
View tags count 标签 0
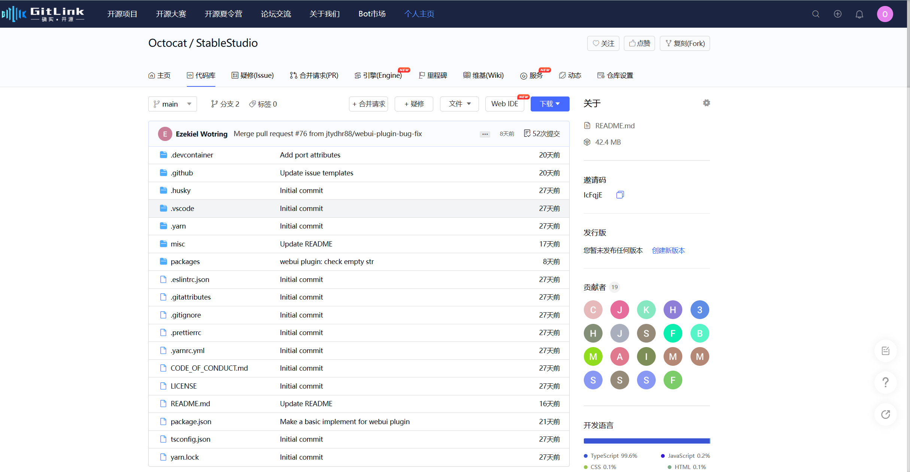coord(263,104)
